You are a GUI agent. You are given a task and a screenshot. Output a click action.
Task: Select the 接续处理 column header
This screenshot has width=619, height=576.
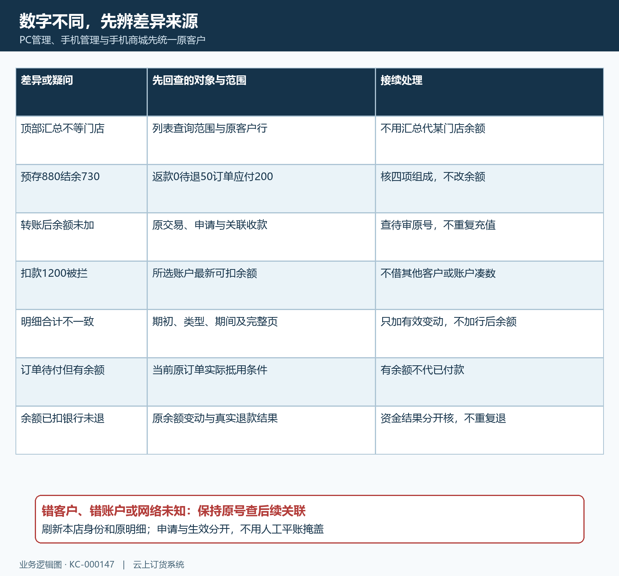[489, 92]
